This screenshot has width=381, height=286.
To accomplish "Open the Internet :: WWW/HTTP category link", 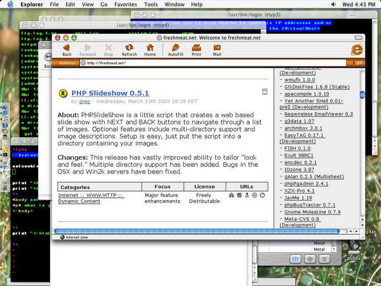I will (x=91, y=198).
